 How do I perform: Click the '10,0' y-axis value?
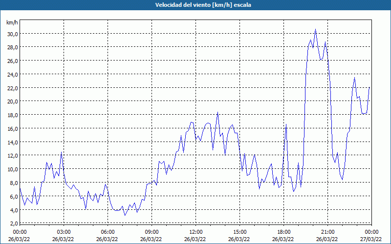pyautogui.click(x=13, y=169)
